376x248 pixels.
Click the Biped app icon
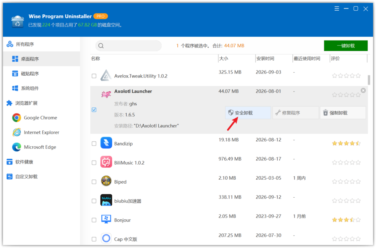coord(106,181)
